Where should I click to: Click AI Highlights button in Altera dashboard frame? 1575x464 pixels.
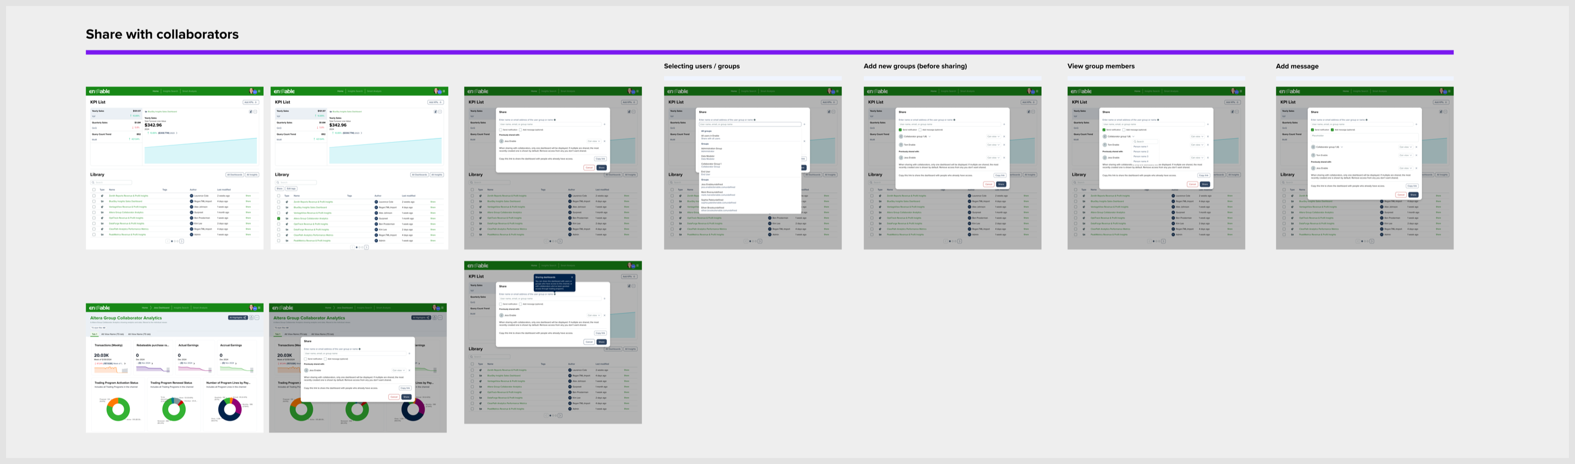(238, 317)
